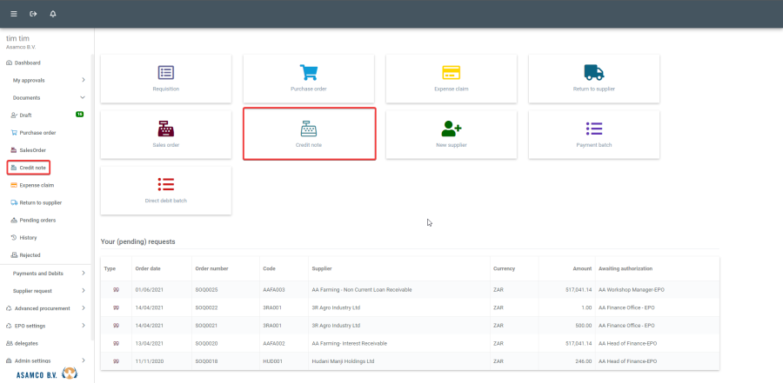Image resolution: width=783 pixels, height=383 pixels.
Task: Click the logout icon in top bar
Action: click(33, 14)
